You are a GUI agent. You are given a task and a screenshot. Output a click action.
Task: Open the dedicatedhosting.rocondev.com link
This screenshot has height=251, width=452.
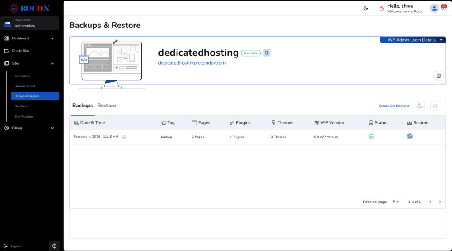click(x=192, y=63)
